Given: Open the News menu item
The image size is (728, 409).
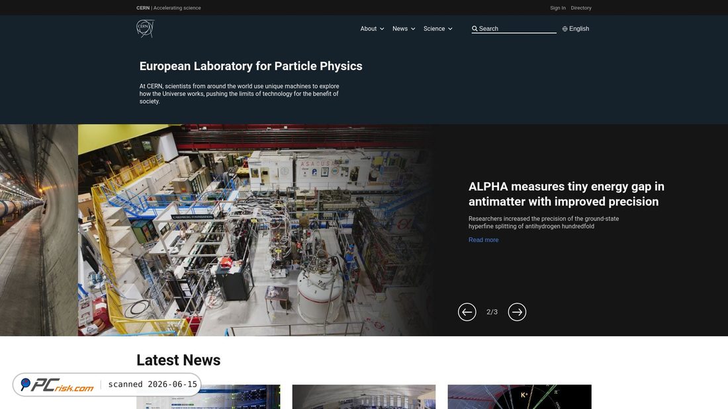Looking at the screenshot, I should pos(400,29).
